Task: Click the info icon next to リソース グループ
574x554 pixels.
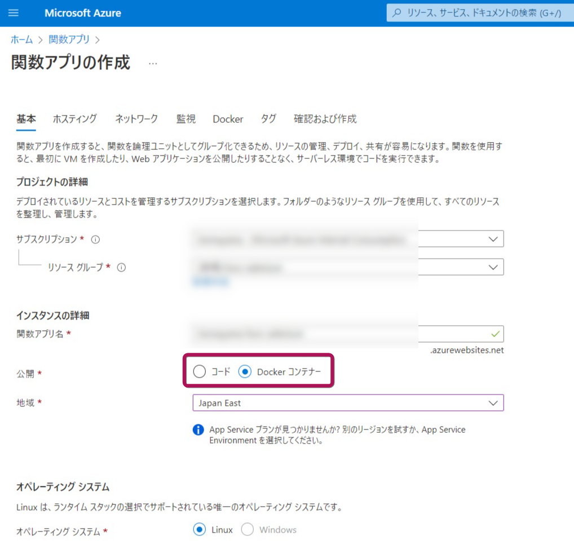Action: (121, 268)
